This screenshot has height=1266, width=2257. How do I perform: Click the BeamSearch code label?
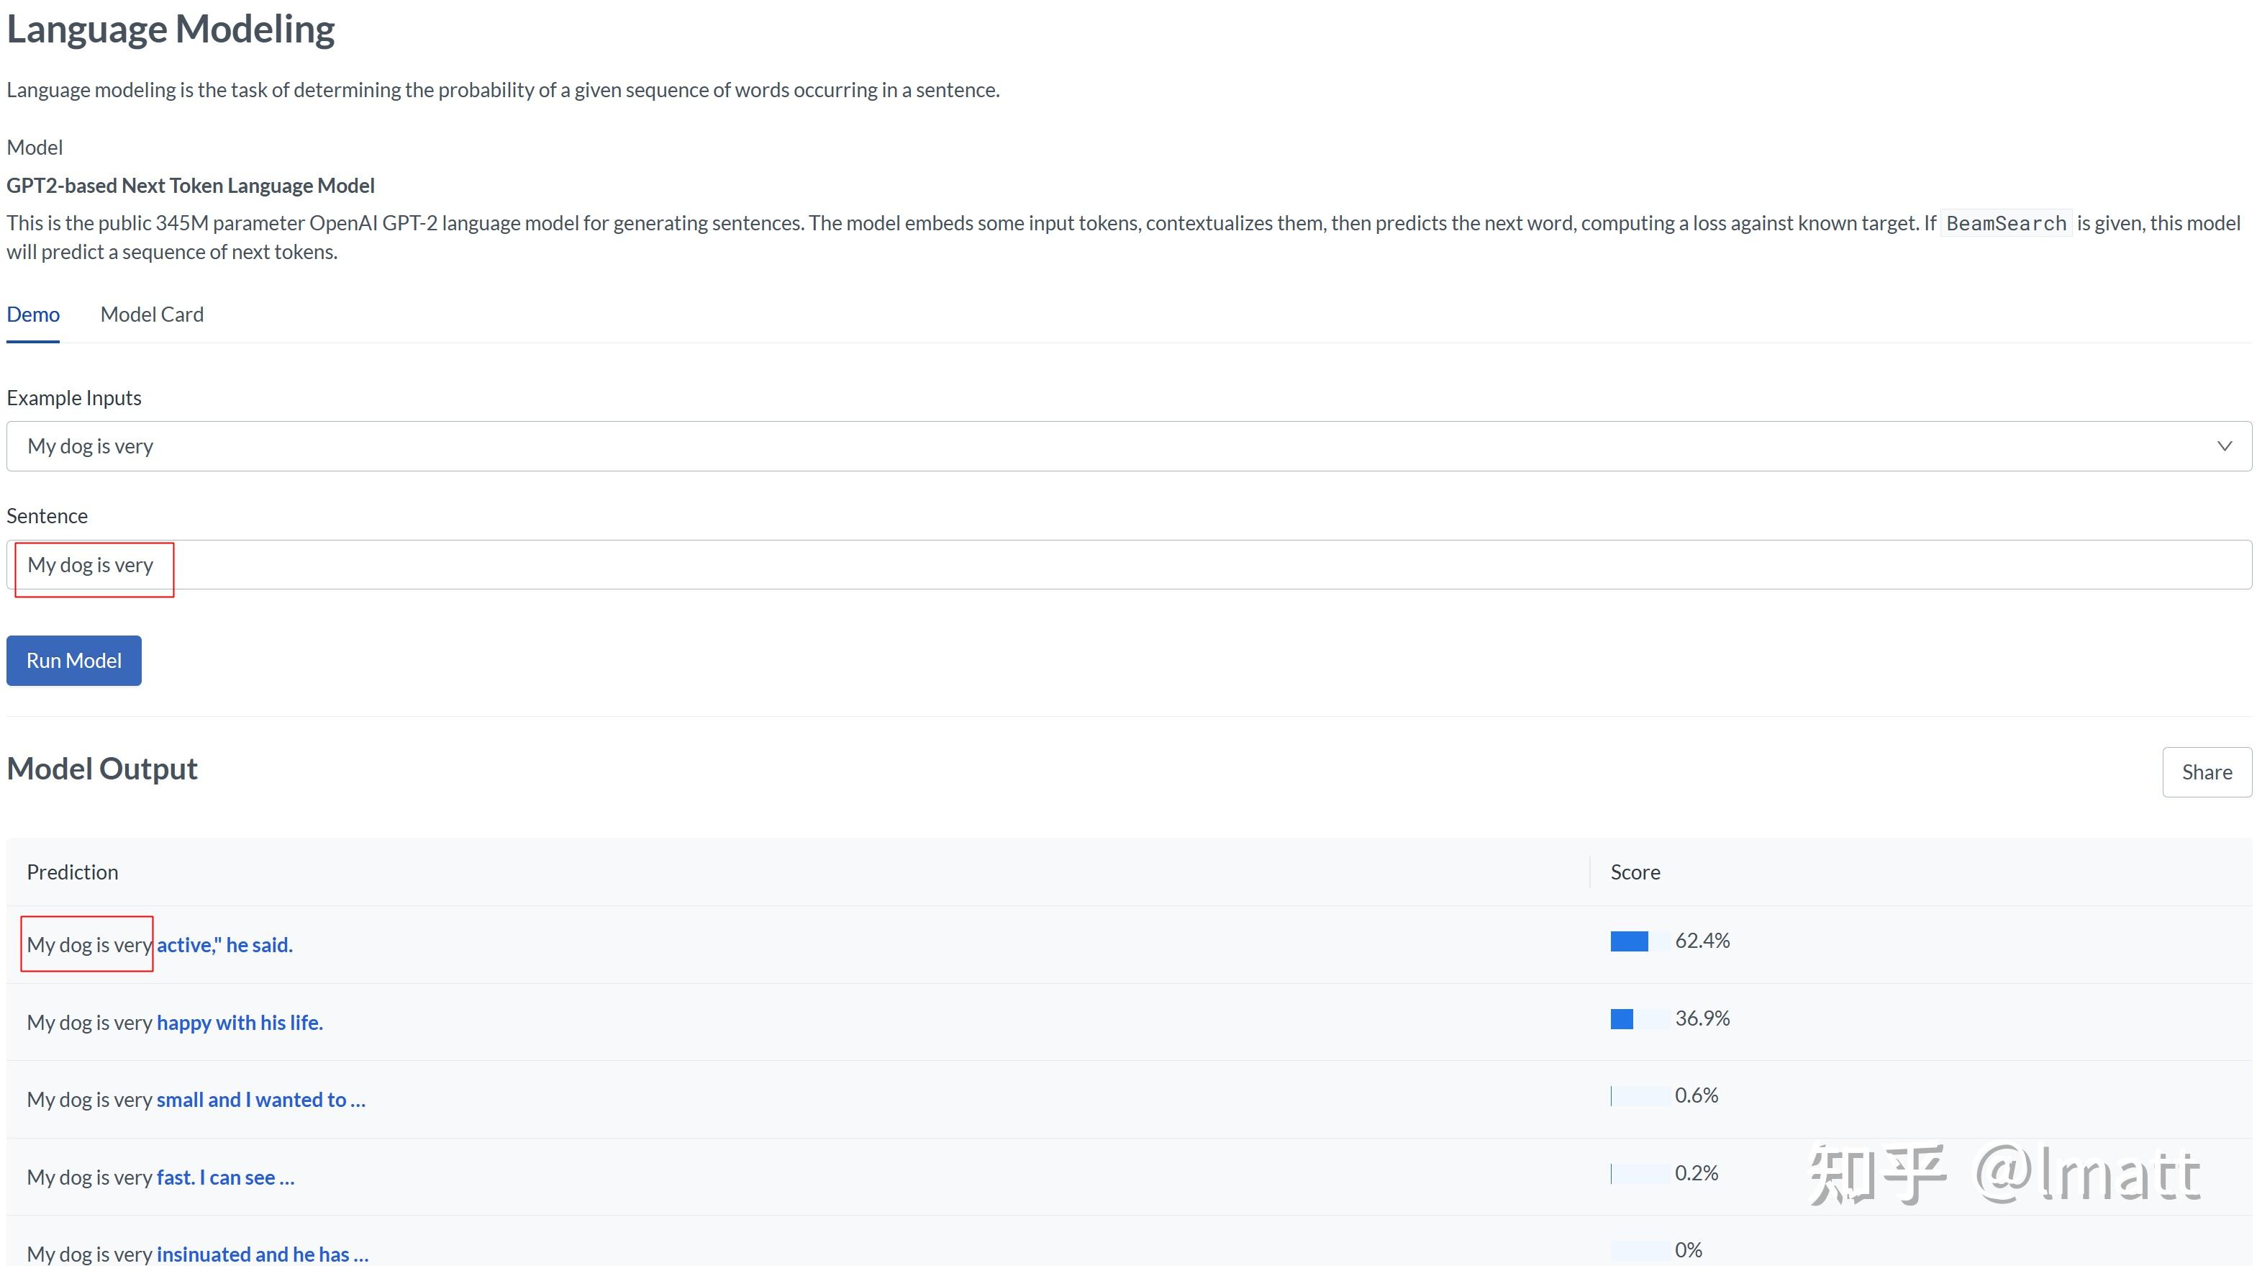point(2005,224)
